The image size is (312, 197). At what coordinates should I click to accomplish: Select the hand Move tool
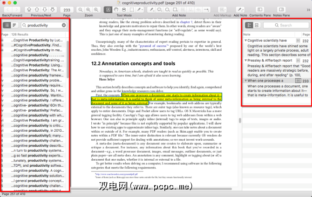116,10
